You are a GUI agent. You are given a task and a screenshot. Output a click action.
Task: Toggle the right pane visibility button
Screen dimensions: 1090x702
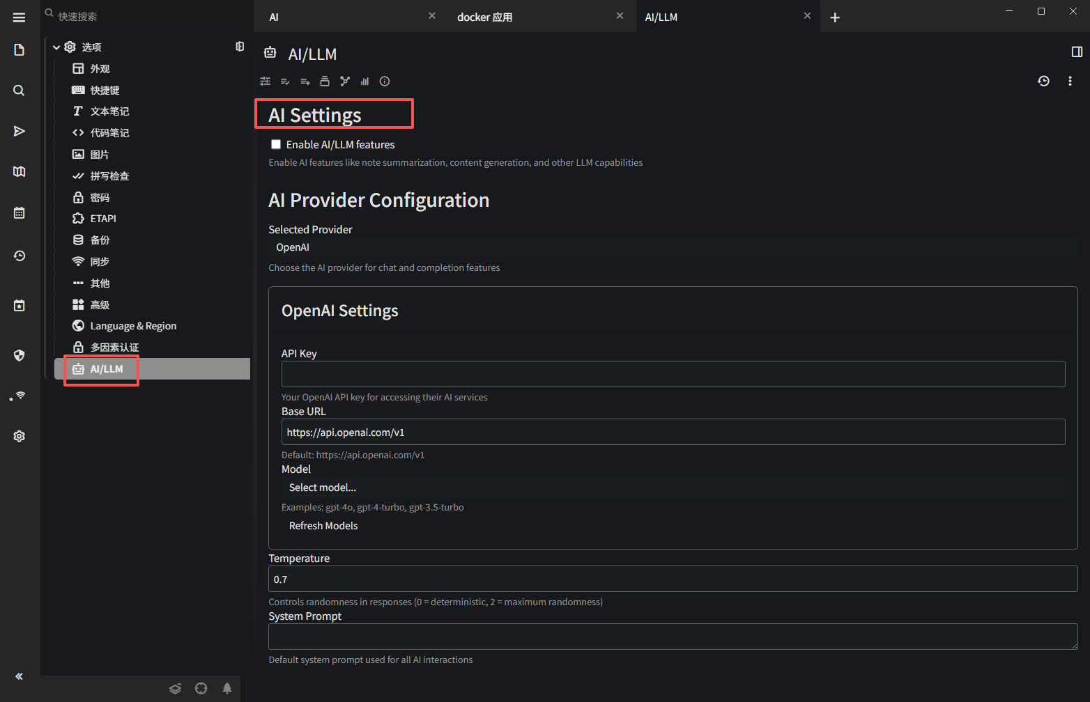(1077, 52)
